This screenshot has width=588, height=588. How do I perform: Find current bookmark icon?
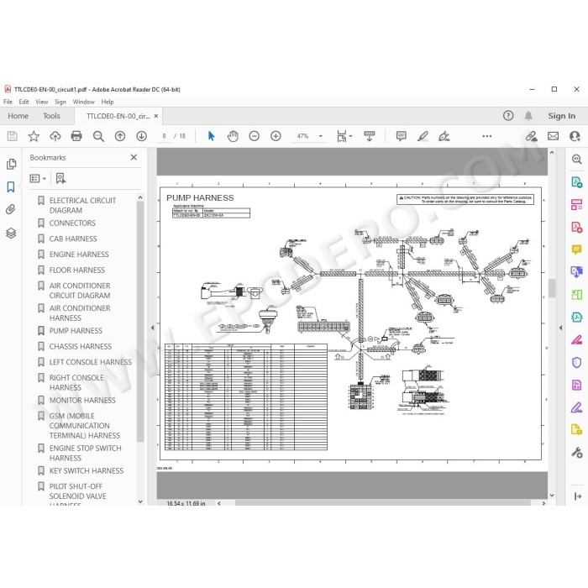click(60, 178)
